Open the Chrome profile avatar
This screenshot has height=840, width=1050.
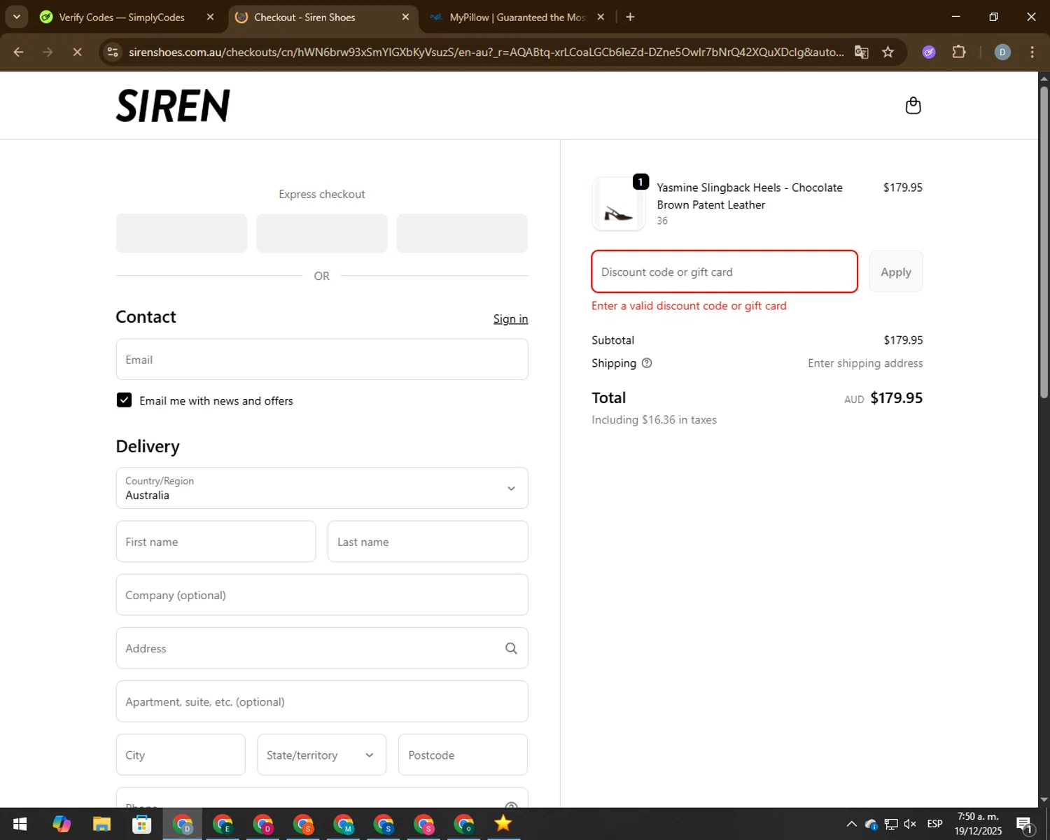(1002, 52)
